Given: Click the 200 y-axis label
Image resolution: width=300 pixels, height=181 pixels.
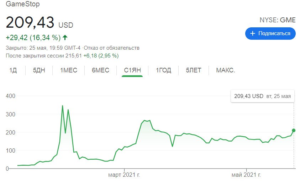Looking at the screenshot, I should [x=11, y=132].
